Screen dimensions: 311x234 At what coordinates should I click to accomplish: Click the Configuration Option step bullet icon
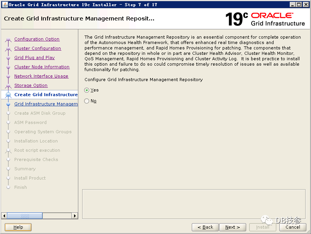pyautogui.click(x=8, y=39)
